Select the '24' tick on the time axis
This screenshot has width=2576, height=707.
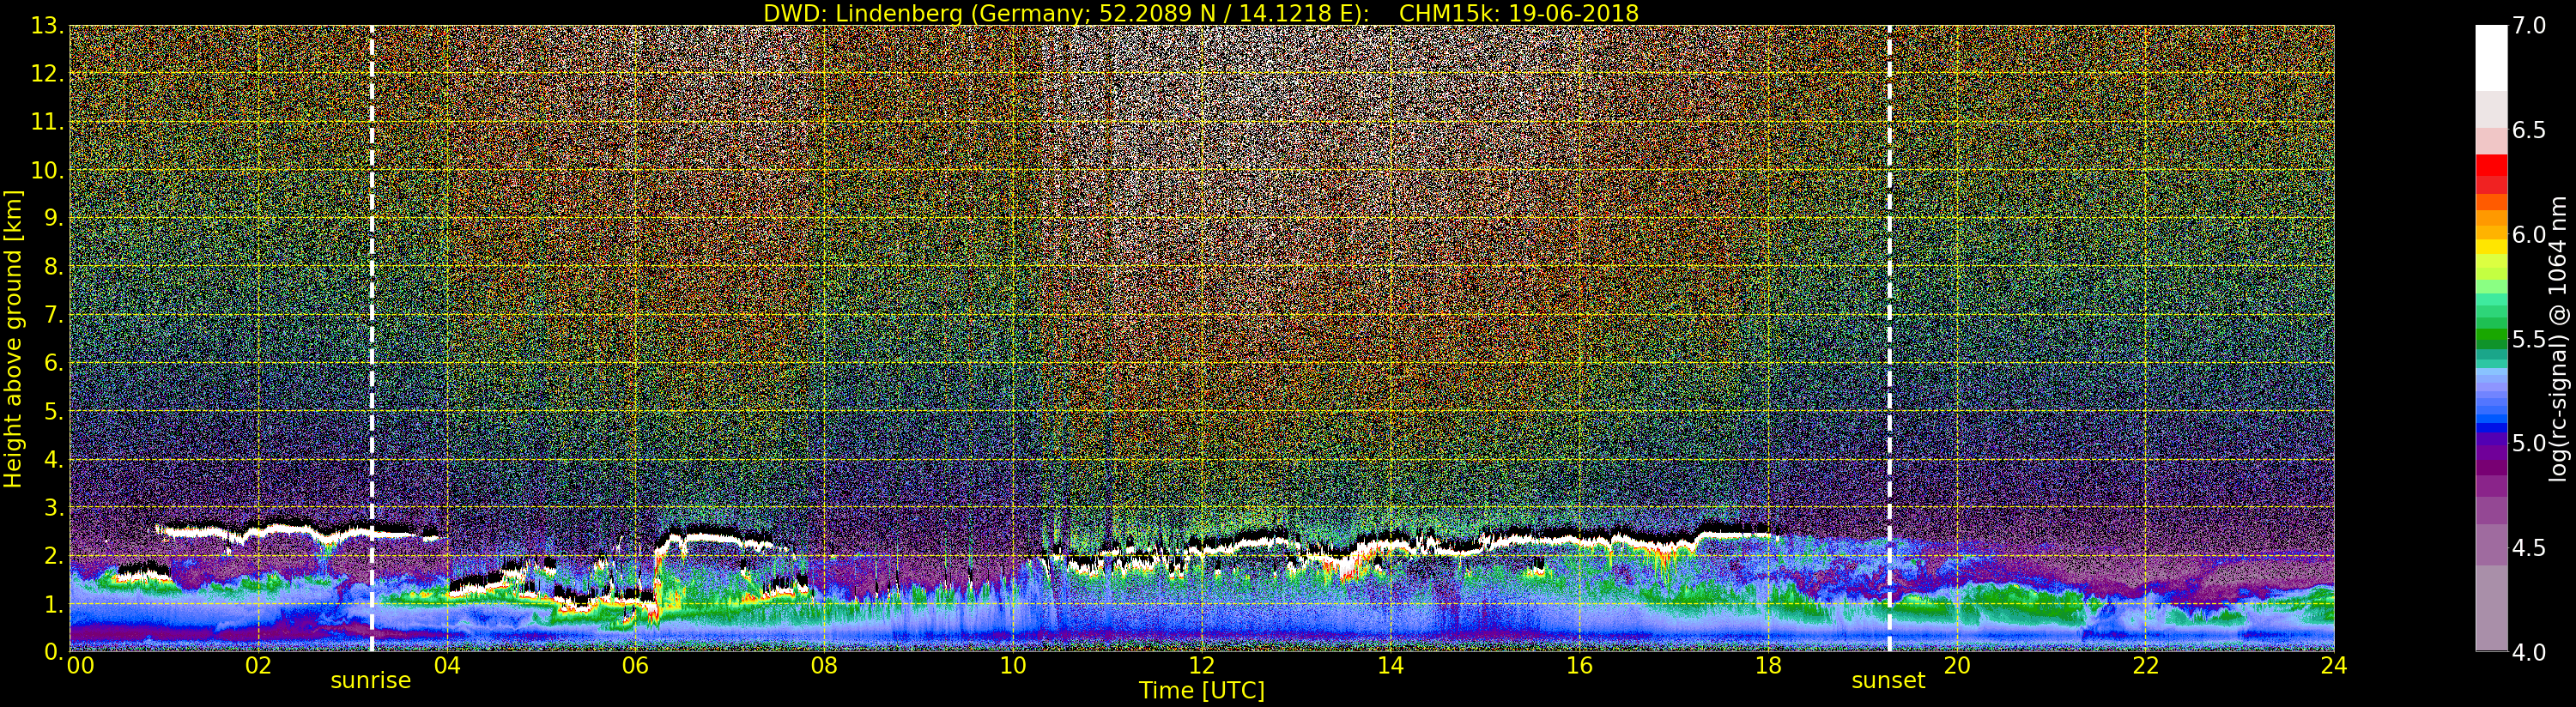pyautogui.click(x=2334, y=666)
